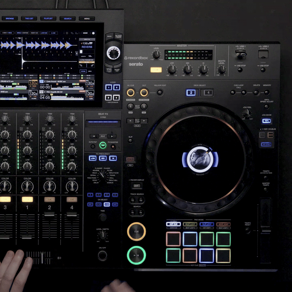Screen dimensions: 292x292
Task: Tap the DELETE cue button
Action: pyautogui.click(x=256, y=92)
